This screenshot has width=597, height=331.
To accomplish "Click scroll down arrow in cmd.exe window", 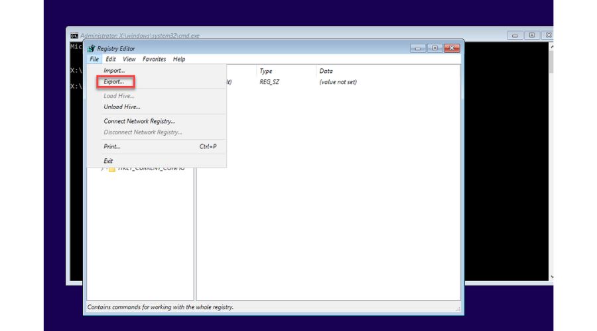I will click(x=551, y=277).
